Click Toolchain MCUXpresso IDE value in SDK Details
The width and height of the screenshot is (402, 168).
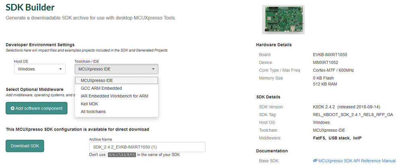coord(329,130)
